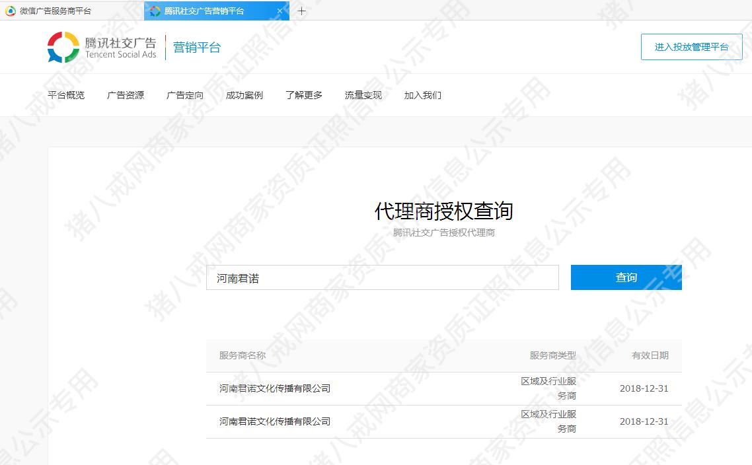The height and width of the screenshot is (465, 752).
Task: Open the 加入我们 menu item
Action: [x=422, y=95]
